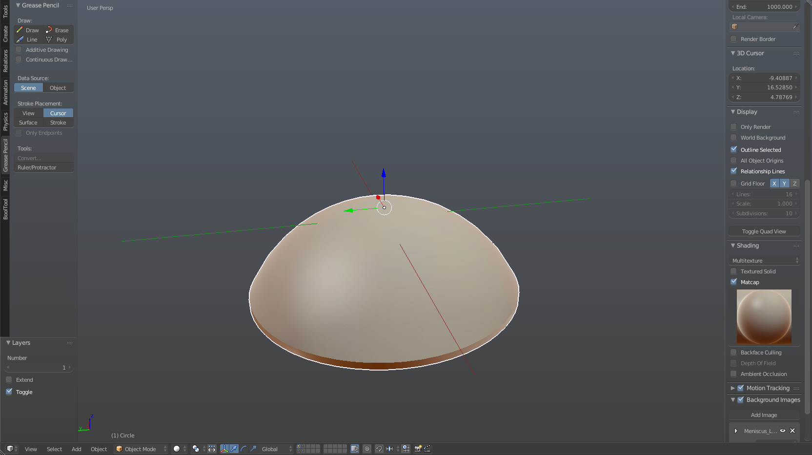Click the render camera icon in header
812x455 pixels.
coord(418,449)
